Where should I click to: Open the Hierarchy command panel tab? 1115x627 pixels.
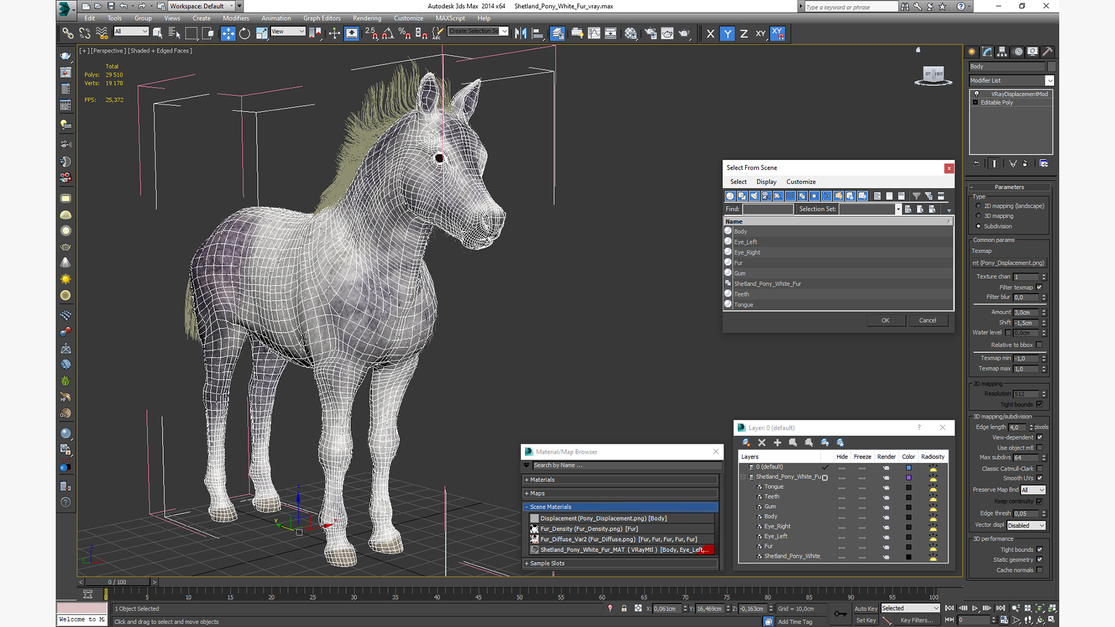click(1002, 52)
